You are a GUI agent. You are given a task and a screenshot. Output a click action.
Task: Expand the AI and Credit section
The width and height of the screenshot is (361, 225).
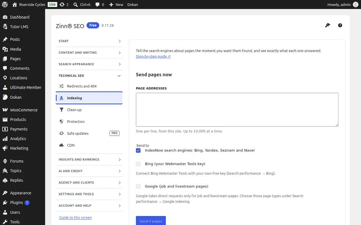coord(89,171)
